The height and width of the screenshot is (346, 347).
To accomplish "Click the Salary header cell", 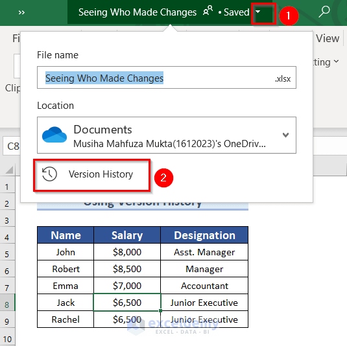I will click(x=127, y=235).
